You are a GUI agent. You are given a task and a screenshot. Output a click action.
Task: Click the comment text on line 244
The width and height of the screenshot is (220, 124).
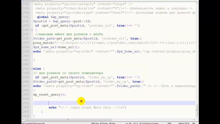tap(68, 73)
